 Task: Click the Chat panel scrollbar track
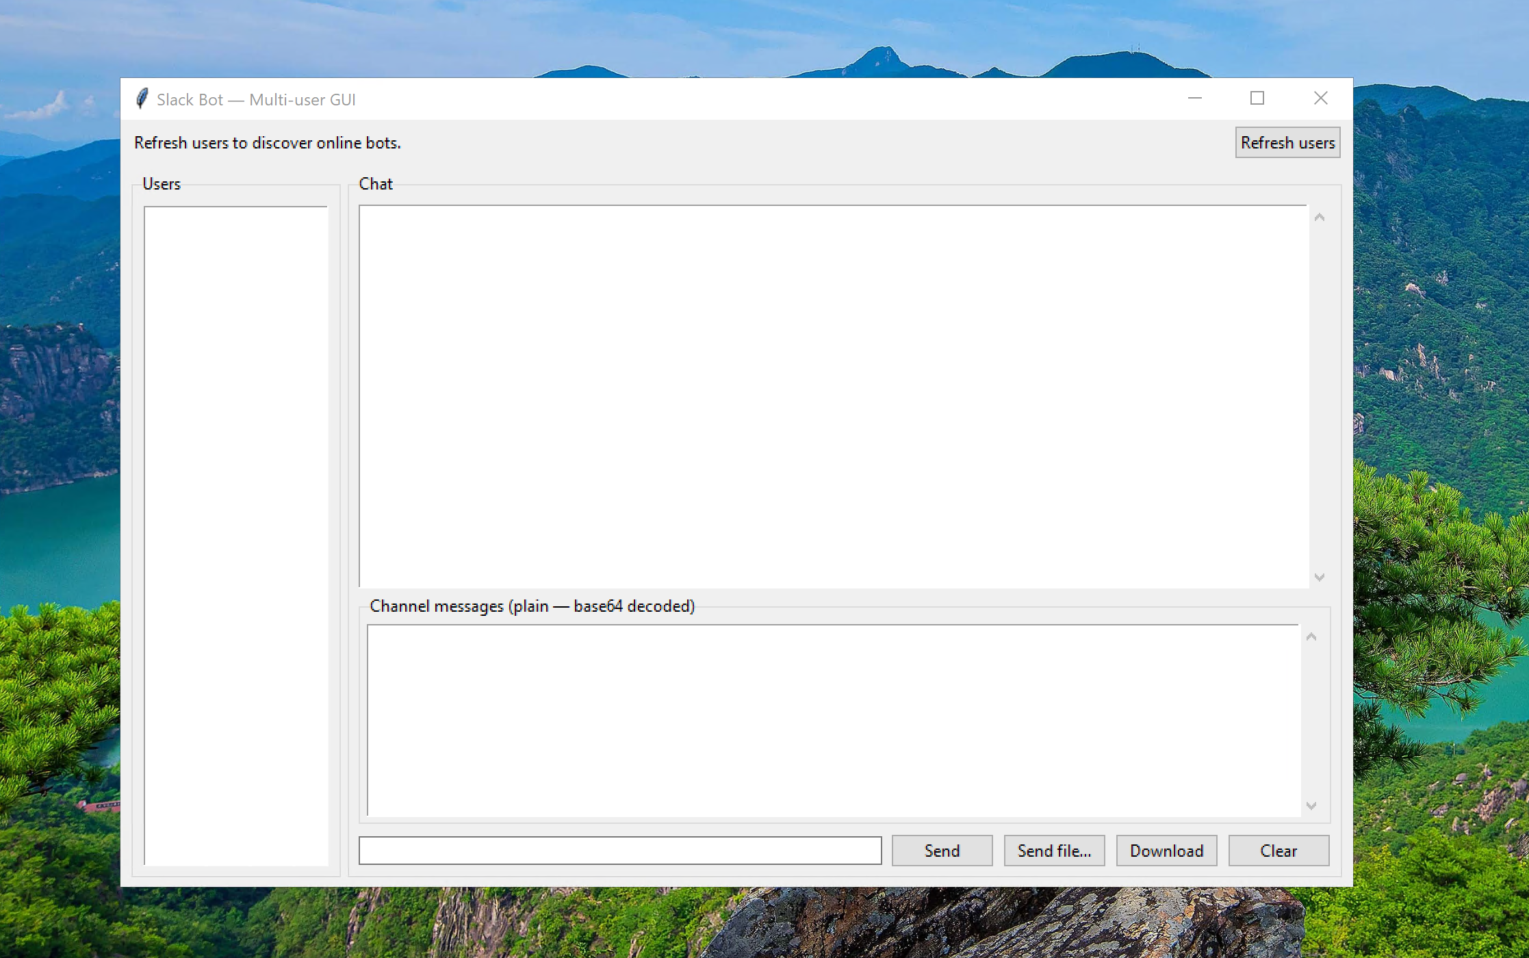(1320, 397)
